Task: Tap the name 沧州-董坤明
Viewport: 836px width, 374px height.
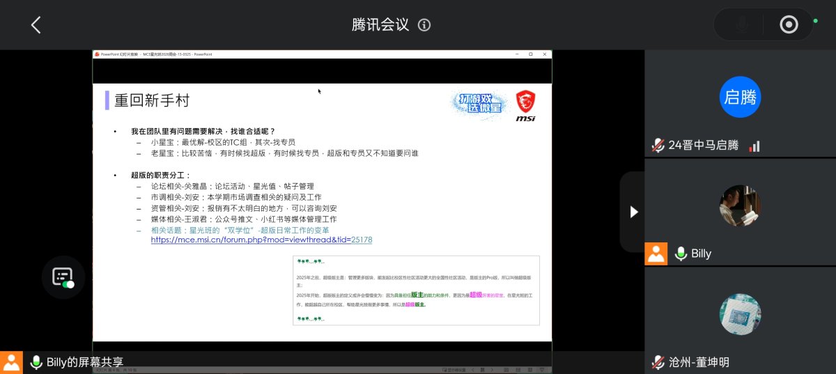Action: pos(699,362)
